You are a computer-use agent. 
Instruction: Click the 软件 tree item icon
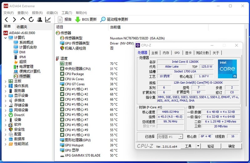click(x=11, y=125)
